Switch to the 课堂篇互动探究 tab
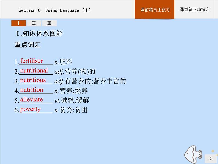Screen dimensions: 218x164 click(x=194, y=9)
